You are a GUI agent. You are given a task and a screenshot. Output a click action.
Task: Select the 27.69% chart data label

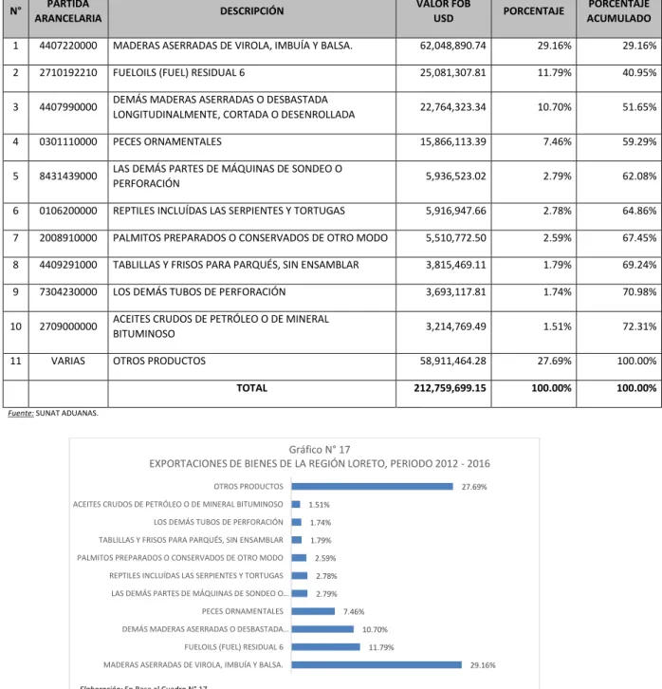point(474,487)
